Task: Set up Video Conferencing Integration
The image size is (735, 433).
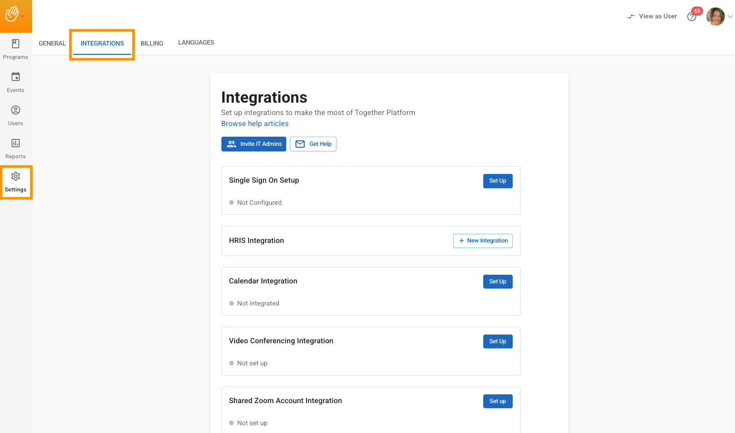Action: (x=498, y=341)
